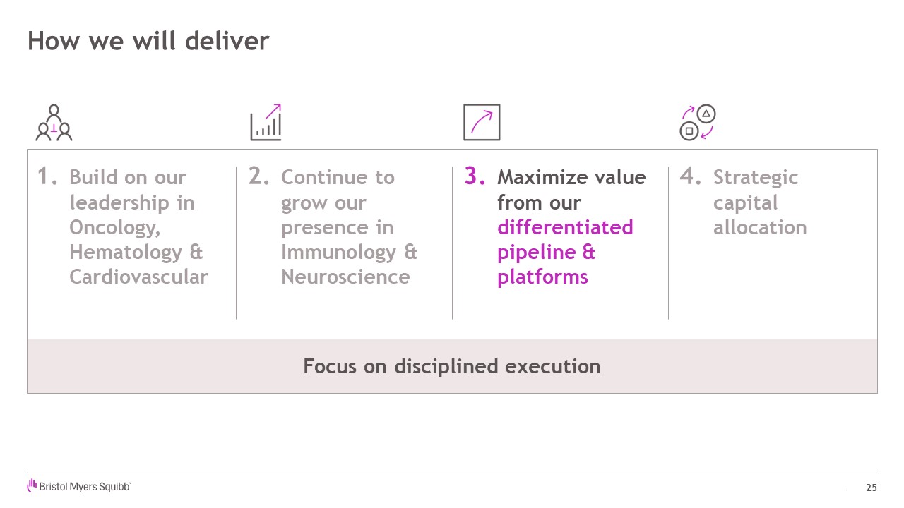904x508 pixels.
Task: Click 'Immunology & Neuroscience' text
Action: (350, 265)
